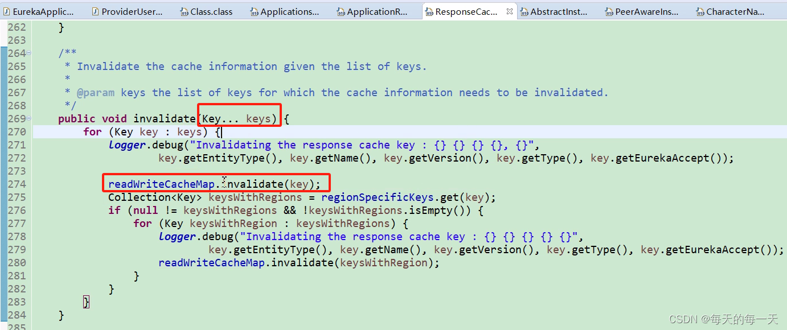The image size is (787, 330).
Task: Click line number 274 in the gutter
Action: [x=17, y=184]
